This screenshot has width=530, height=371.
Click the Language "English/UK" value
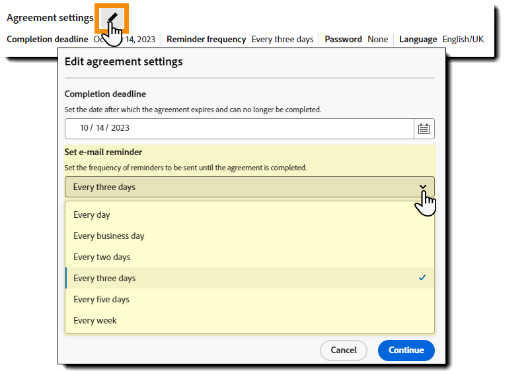pos(463,40)
